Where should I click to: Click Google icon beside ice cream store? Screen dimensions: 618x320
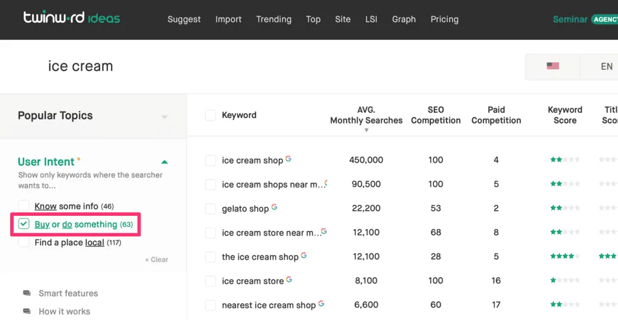(x=289, y=280)
